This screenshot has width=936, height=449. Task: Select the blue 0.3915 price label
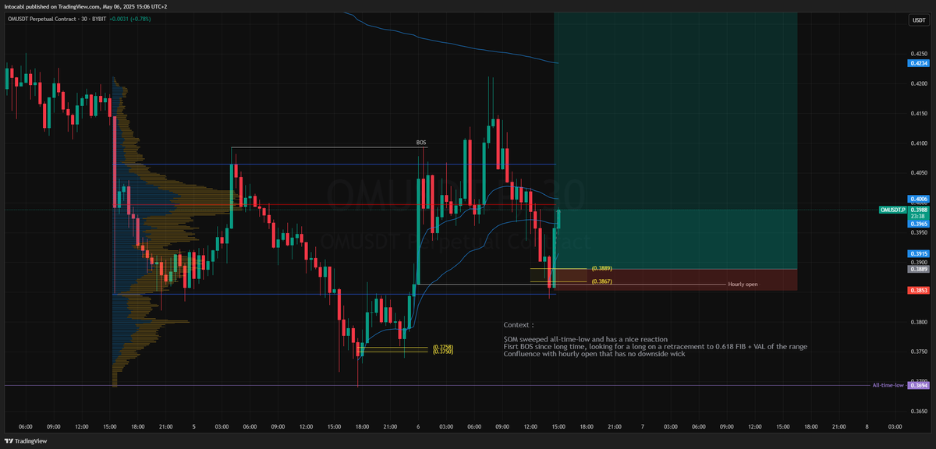tap(917, 254)
